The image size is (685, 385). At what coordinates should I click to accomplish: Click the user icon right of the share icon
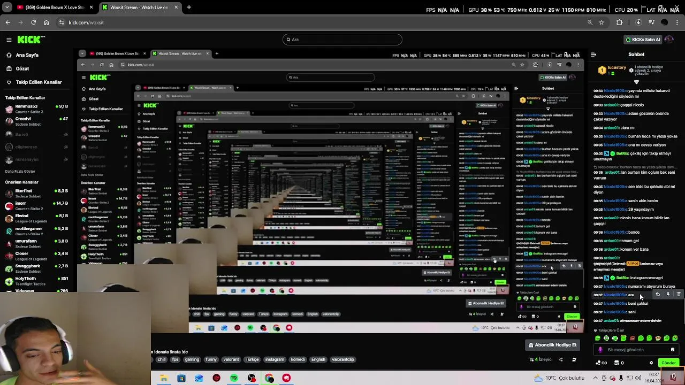pos(574,359)
